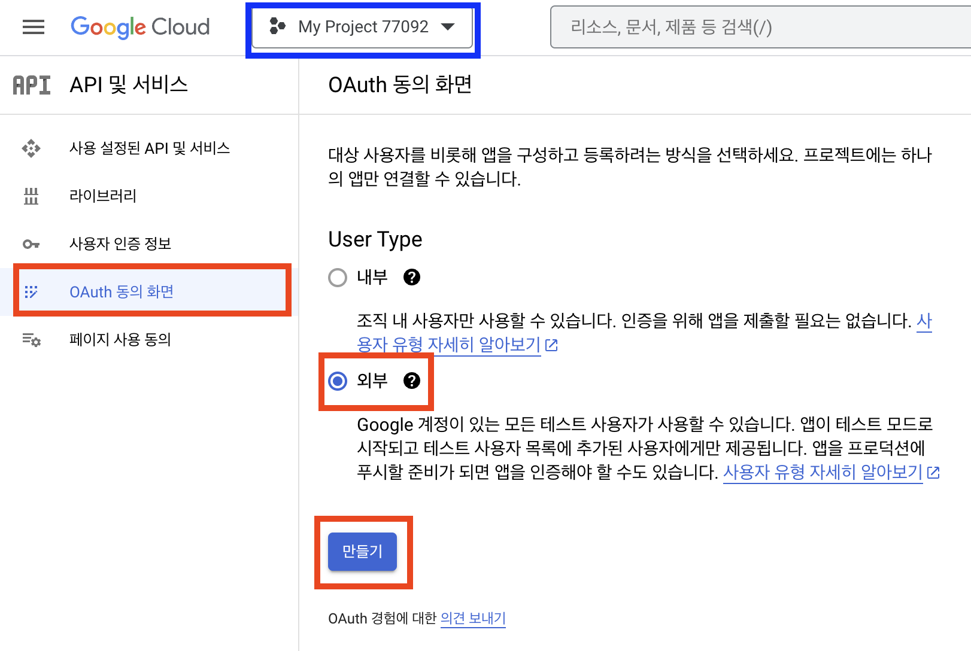Click the project selector dropdown arrow
Image resolution: width=971 pixels, height=651 pixels.
447,27
